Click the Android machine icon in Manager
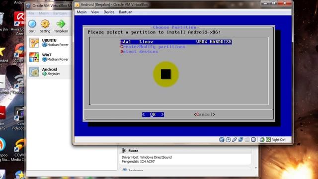318x179 pixels. tap(34, 72)
